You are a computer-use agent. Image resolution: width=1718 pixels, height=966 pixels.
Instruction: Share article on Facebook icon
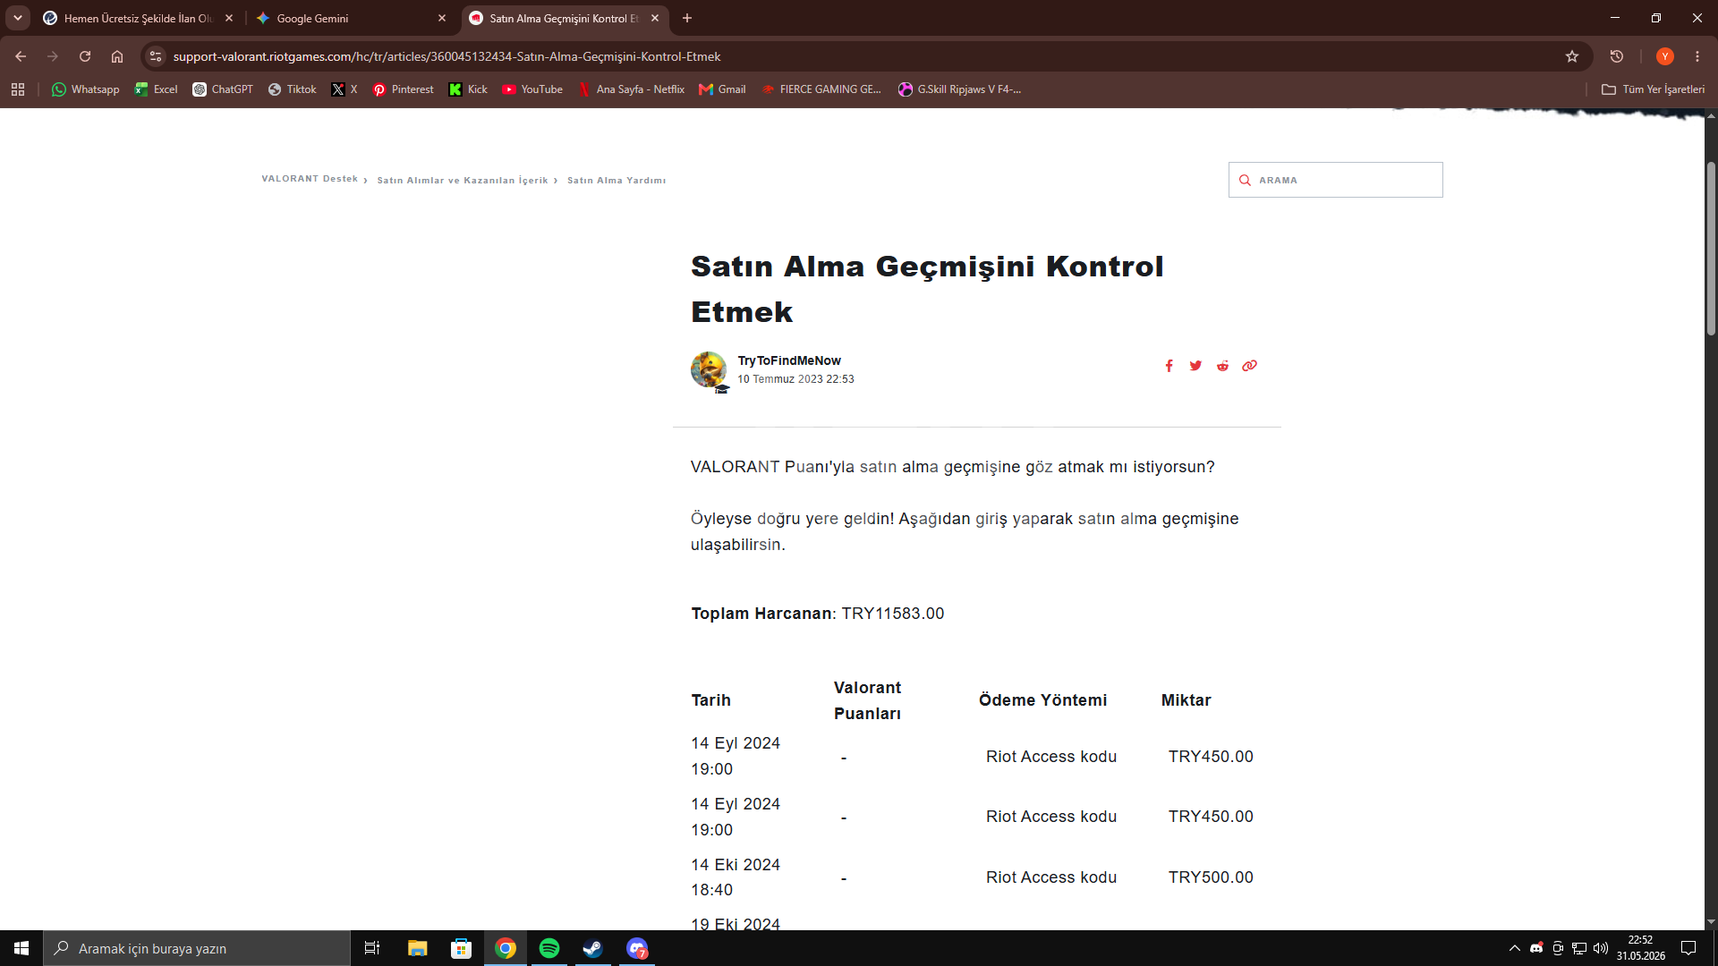click(1169, 366)
